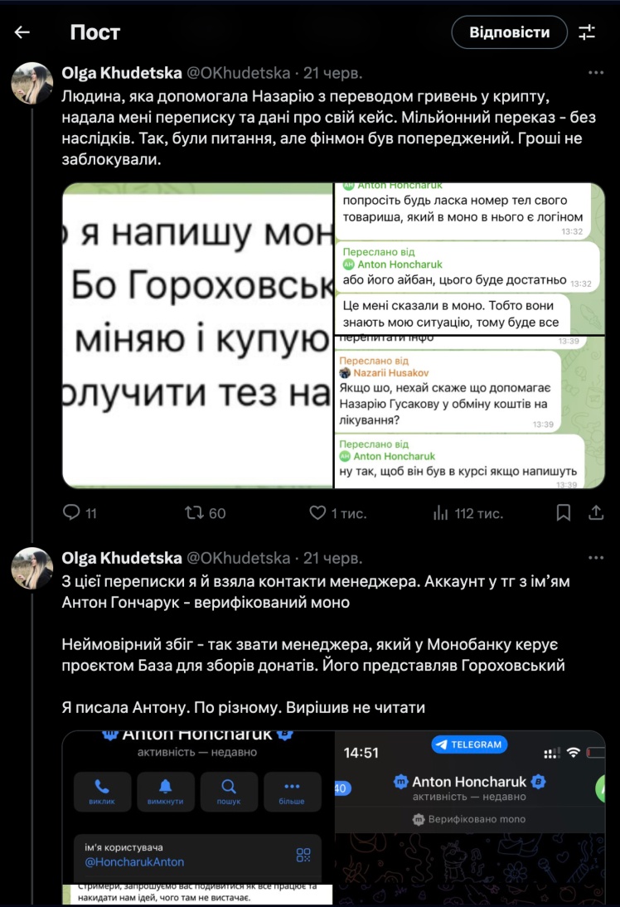
Task: Open the left cropped text image in first post
Action: click(x=197, y=335)
